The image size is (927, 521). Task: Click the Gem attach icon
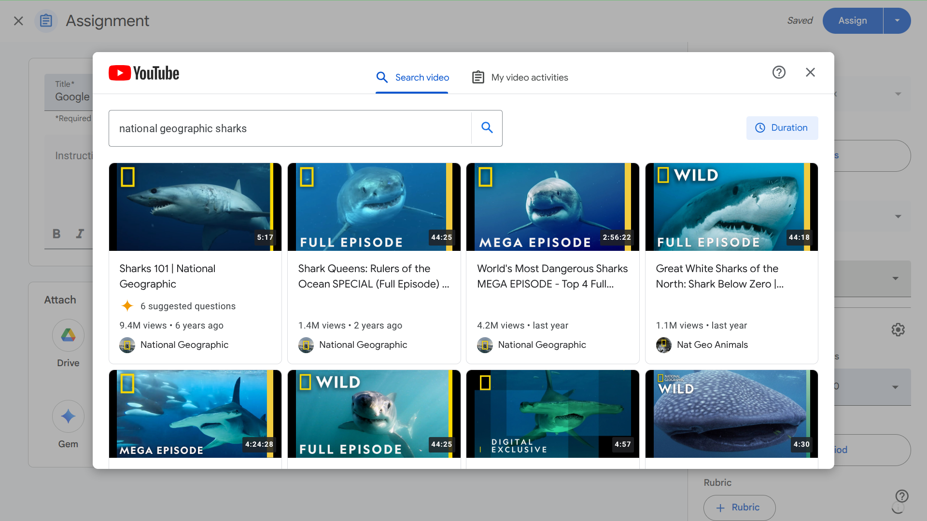[x=68, y=416]
